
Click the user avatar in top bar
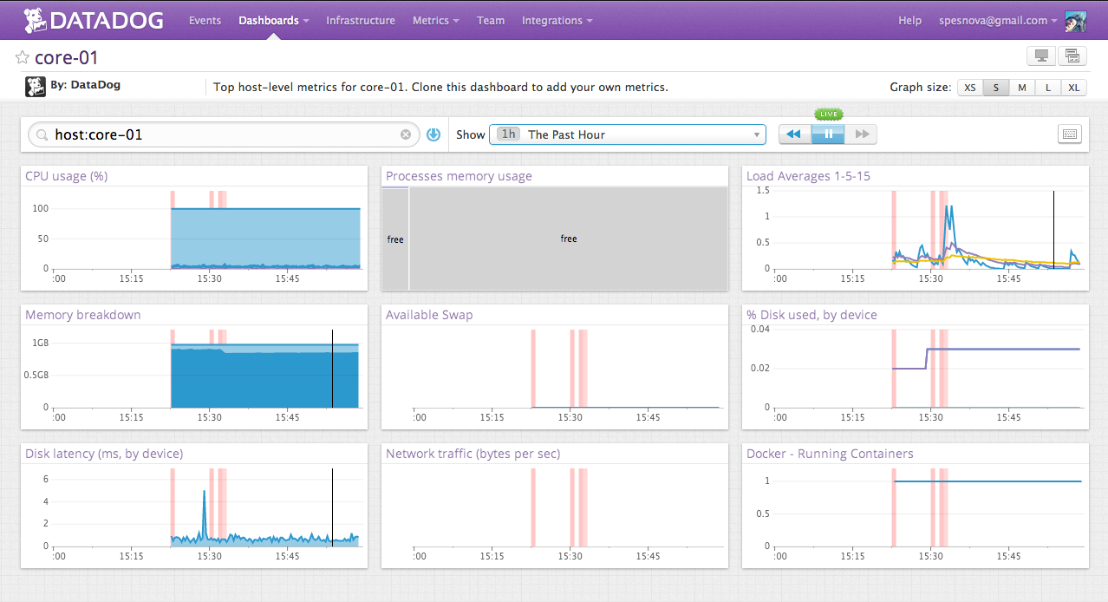click(1075, 19)
